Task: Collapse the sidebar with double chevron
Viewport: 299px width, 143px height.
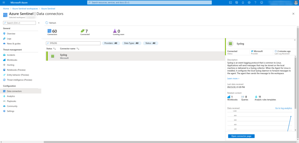Action: coord(39,23)
